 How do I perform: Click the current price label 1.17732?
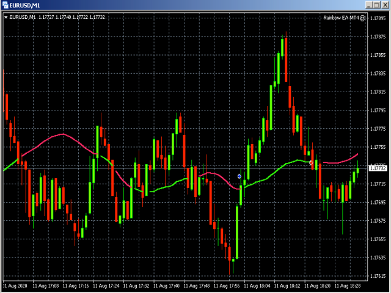click(x=378, y=168)
